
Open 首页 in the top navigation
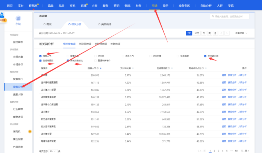click(x=10, y=6)
